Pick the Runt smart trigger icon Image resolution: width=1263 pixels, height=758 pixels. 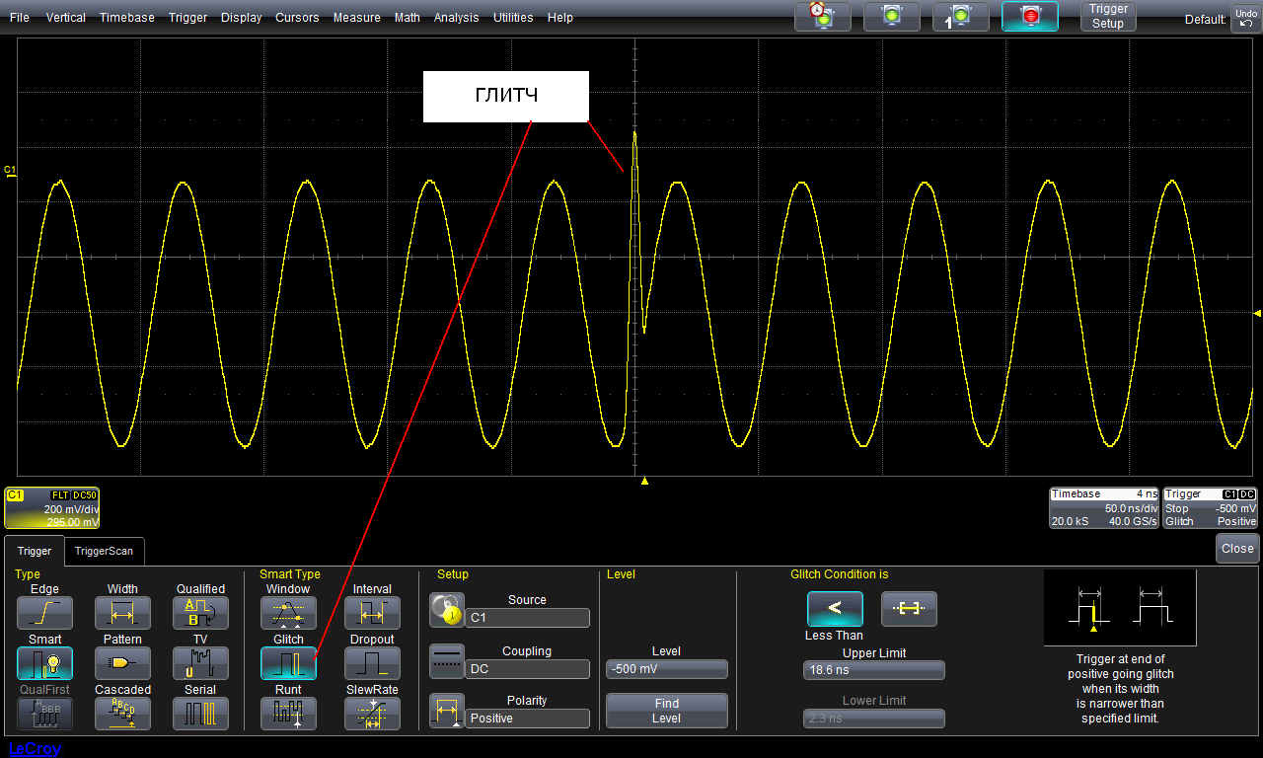(288, 714)
